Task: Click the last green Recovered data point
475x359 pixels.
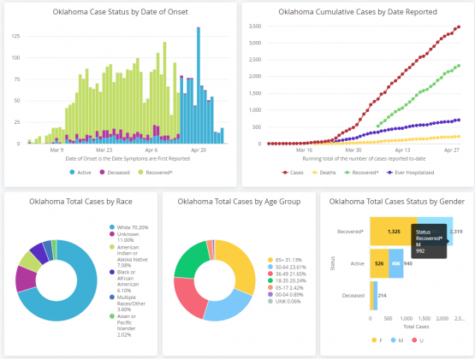Action: pyautogui.click(x=459, y=65)
